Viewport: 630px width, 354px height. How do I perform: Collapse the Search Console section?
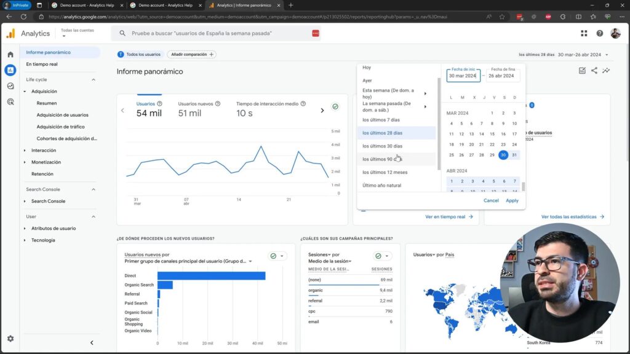pyautogui.click(x=94, y=189)
